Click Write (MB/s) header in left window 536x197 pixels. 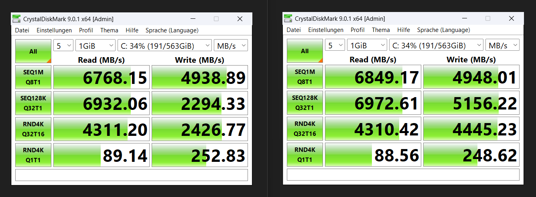coord(199,60)
